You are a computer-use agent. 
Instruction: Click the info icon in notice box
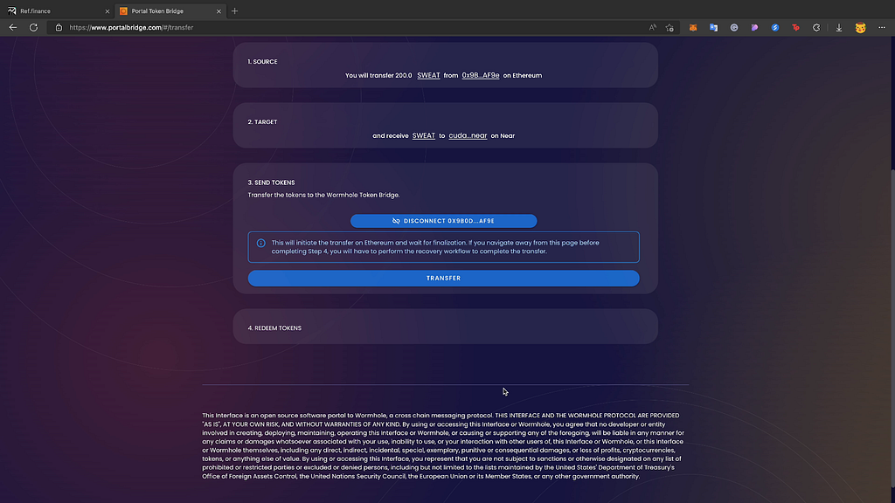coord(260,243)
